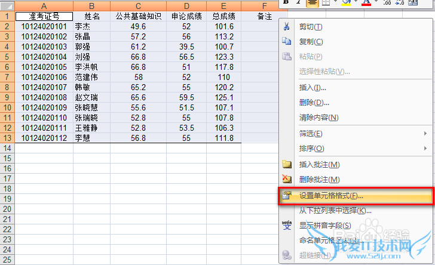
Task: Apply the yellow fill color
Action: coord(346,2)
